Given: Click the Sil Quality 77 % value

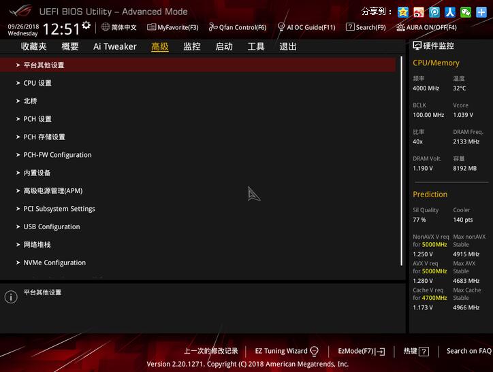Looking at the screenshot, I should (419, 220).
